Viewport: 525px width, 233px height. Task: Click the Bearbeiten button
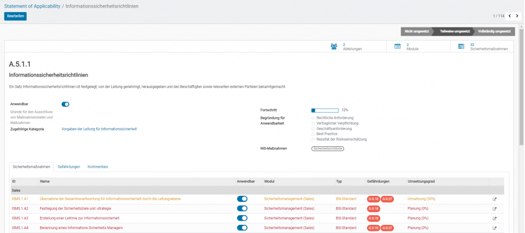click(x=15, y=16)
